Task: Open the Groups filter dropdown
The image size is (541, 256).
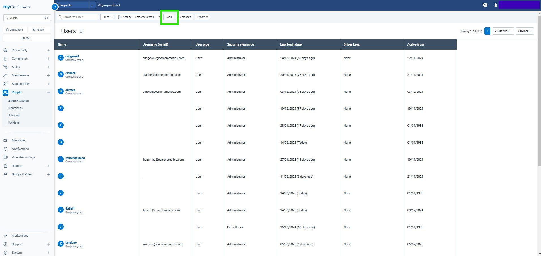Action: [x=92, y=5]
